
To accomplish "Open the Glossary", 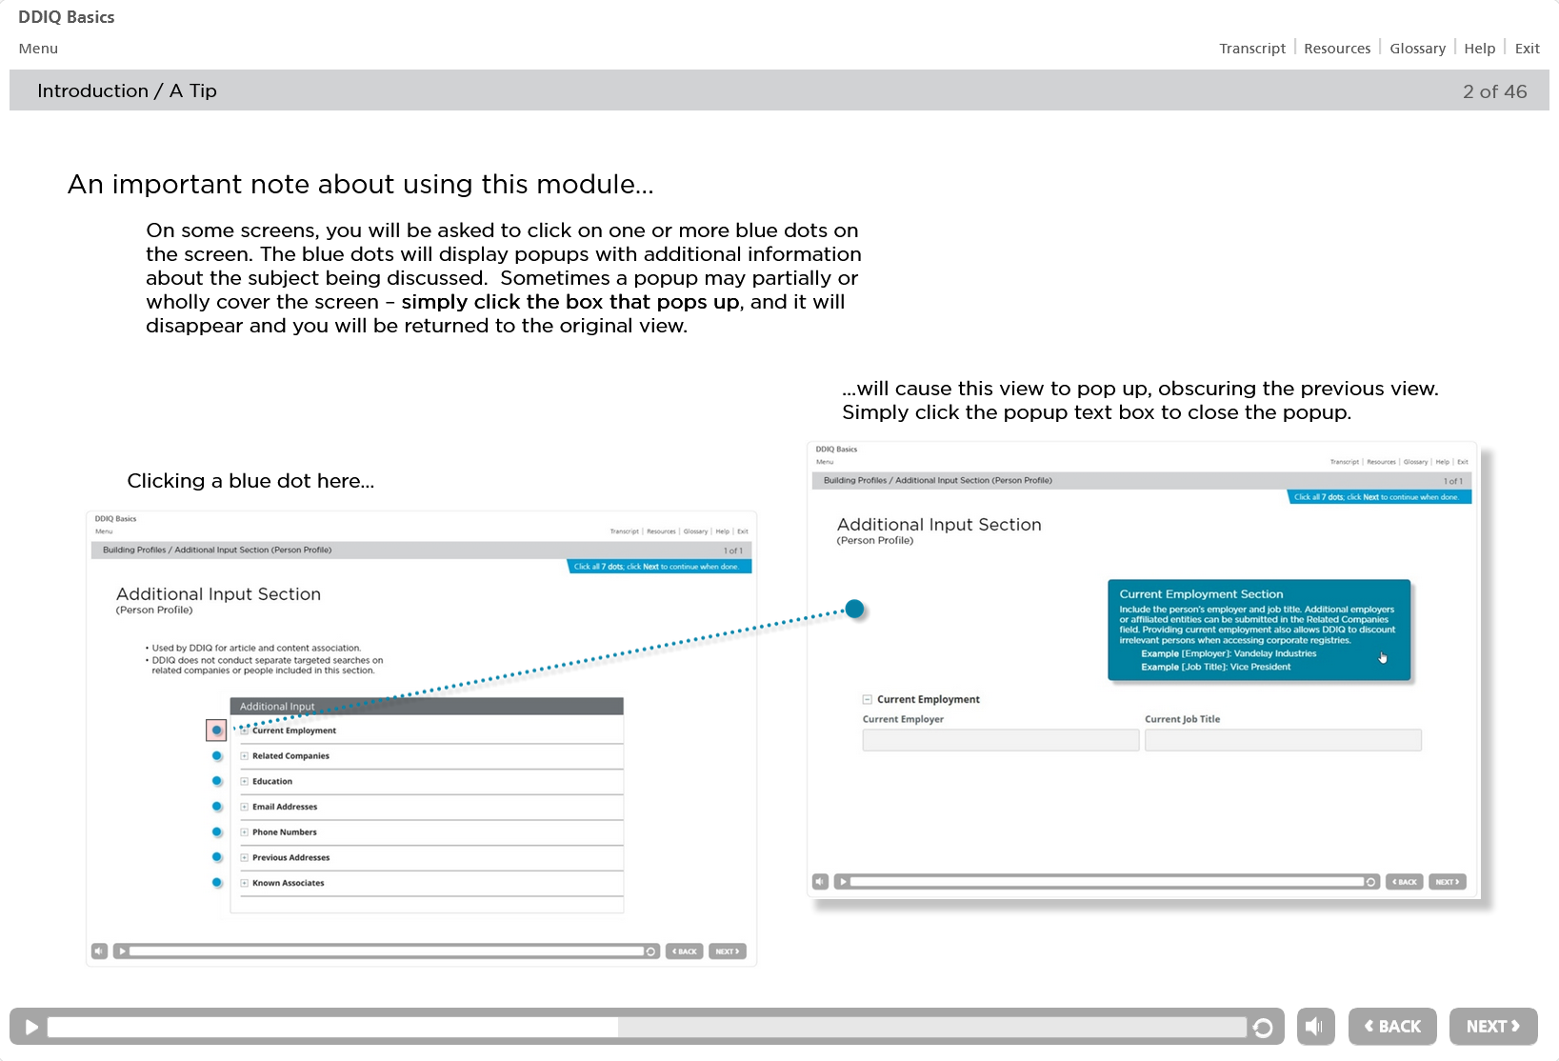I will (1417, 49).
